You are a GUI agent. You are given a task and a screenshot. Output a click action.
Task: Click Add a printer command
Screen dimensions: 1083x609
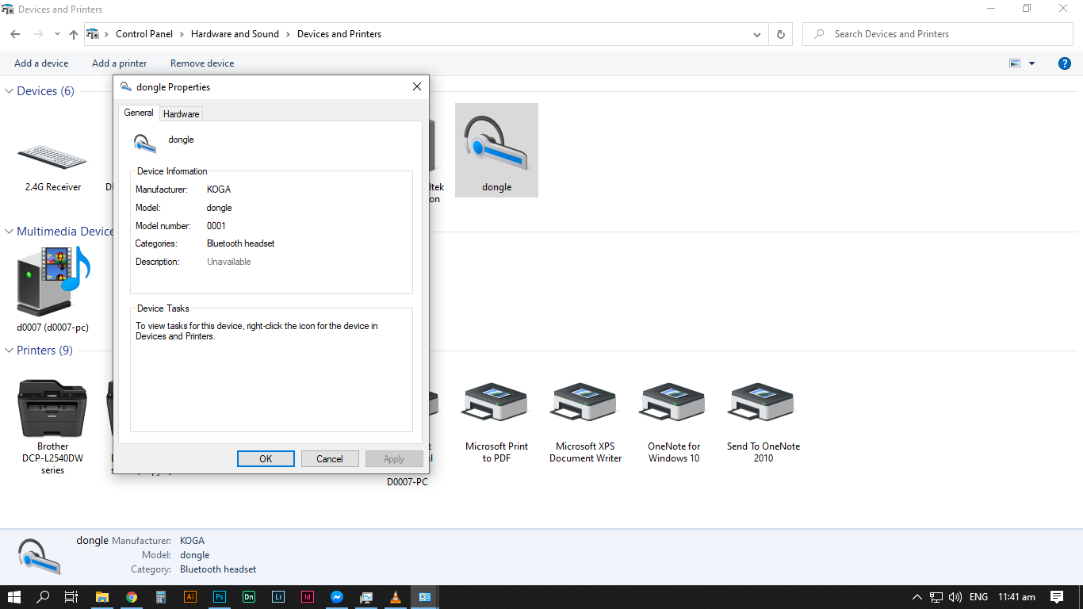pos(119,63)
